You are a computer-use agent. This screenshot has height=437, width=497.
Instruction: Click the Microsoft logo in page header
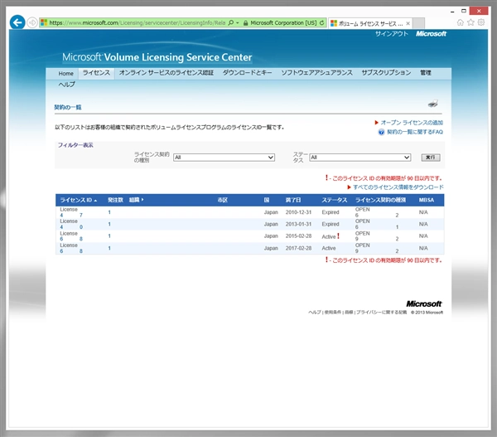tap(431, 34)
